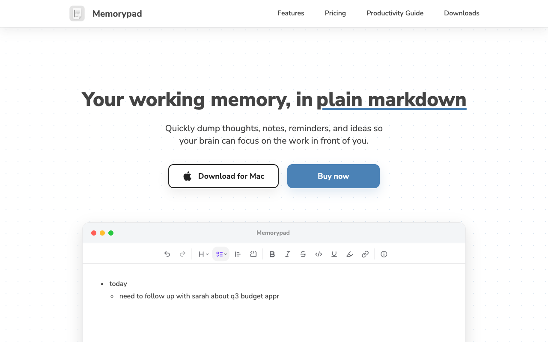This screenshot has height=342, width=548.
Task: Click the red close window dot
Action: 94,233
